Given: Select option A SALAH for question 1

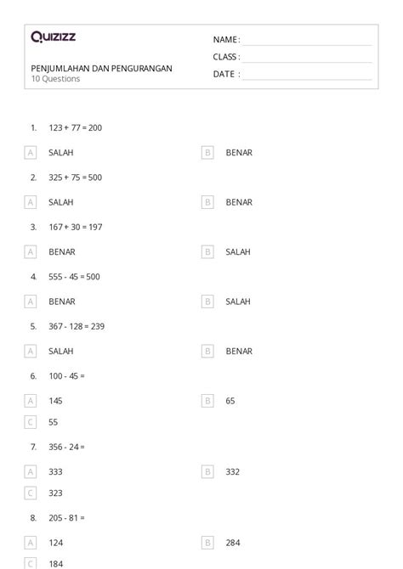Looking at the screenshot, I should click(x=30, y=152).
